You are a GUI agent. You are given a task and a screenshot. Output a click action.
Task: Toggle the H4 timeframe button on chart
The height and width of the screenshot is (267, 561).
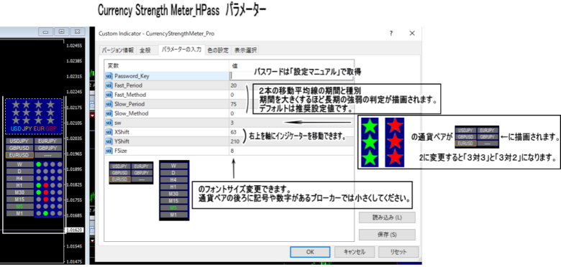click(19, 179)
